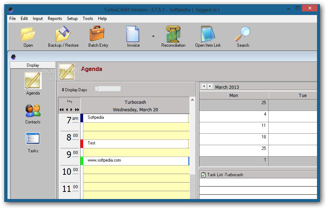
Task: Jump back a week with double-left arrow
Action: pos(62,109)
